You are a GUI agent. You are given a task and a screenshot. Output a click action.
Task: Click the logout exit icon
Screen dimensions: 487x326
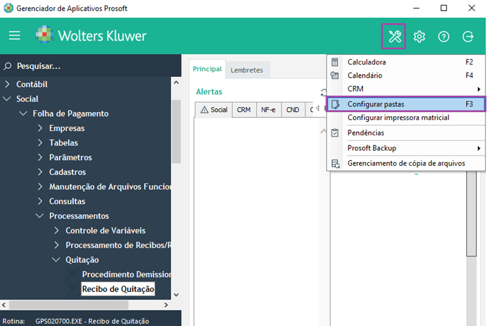[468, 37]
